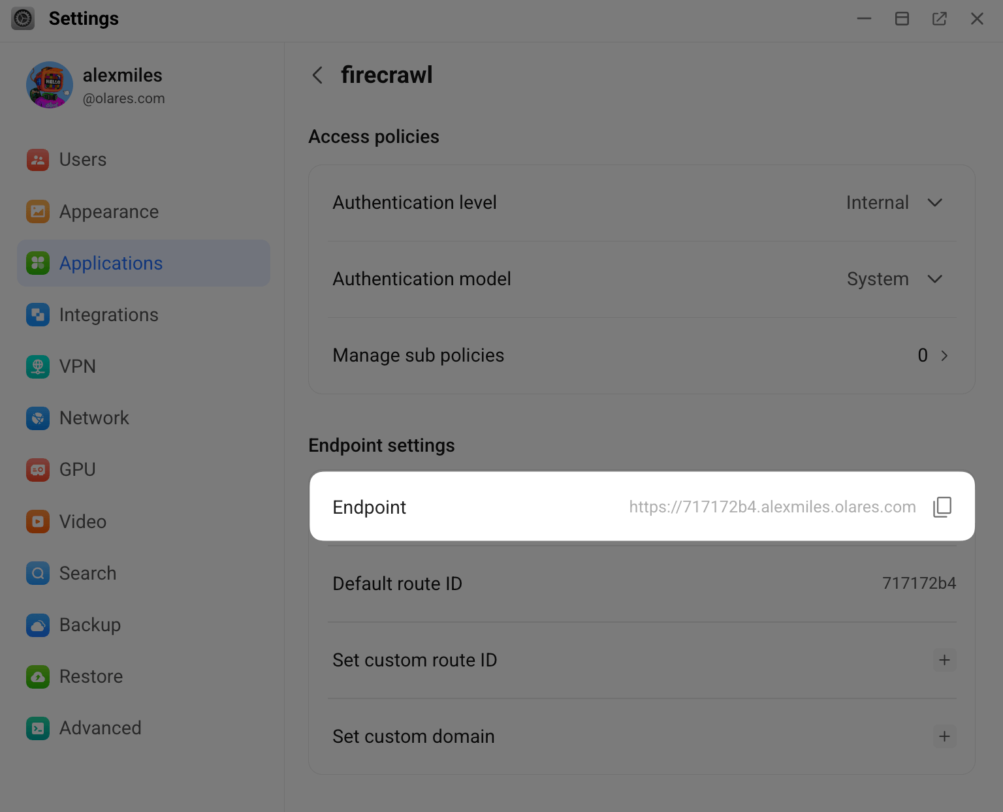This screenshot has width=1003, height=812.
Task: Click the VPN globe icon
Action: click(x=38, y=366)
